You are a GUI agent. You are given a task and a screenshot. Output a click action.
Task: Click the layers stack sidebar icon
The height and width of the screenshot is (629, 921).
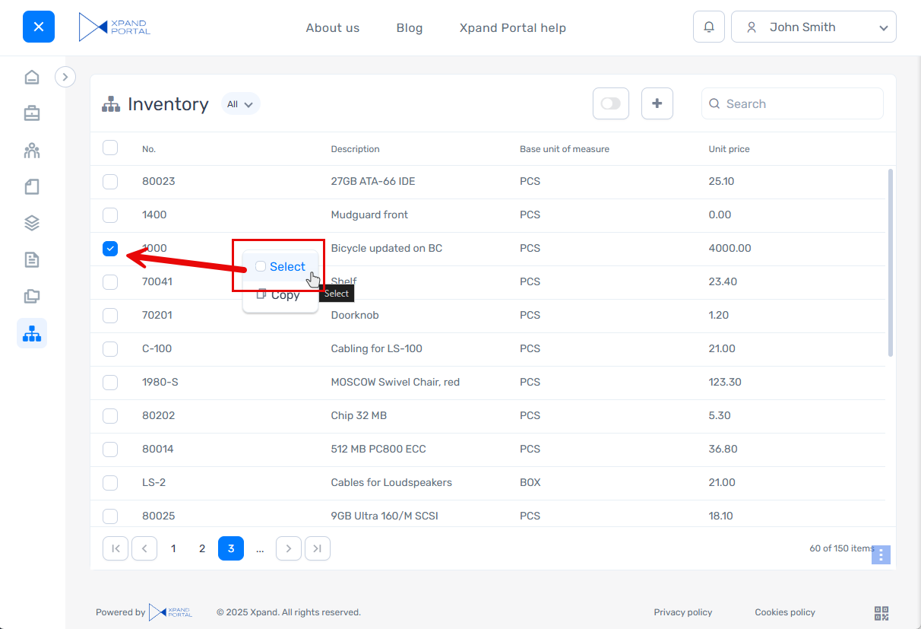(32, 223)
